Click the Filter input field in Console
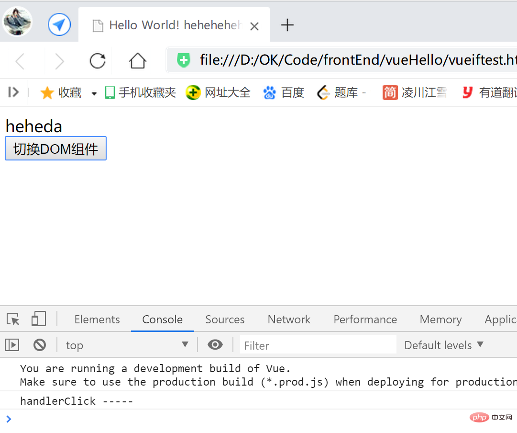The width and height of the screenshot is (517, 433). click(x=318, y=344)
